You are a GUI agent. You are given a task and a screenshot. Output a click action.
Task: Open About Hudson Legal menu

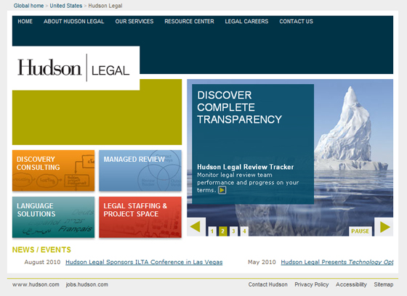click(73, 22)
